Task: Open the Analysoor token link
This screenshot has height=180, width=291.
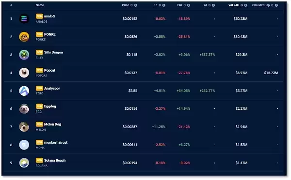Action: (52, 89)
